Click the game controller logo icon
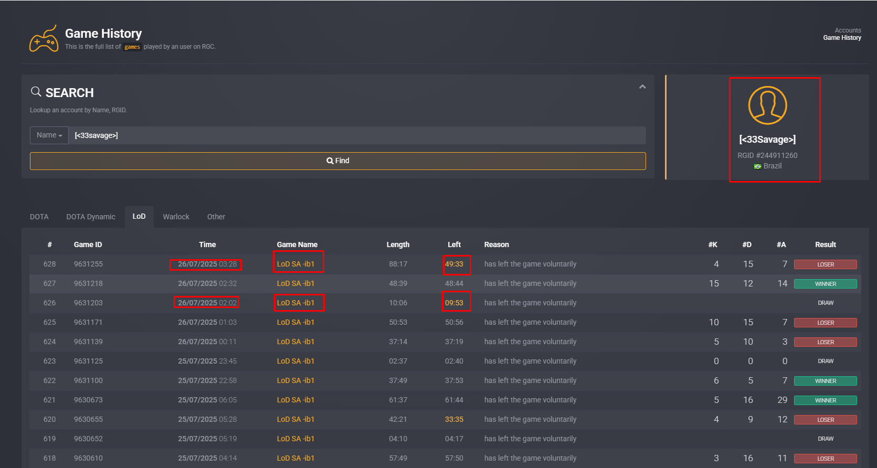The width and height of the screenshot is (877, 468). point(44,39)
